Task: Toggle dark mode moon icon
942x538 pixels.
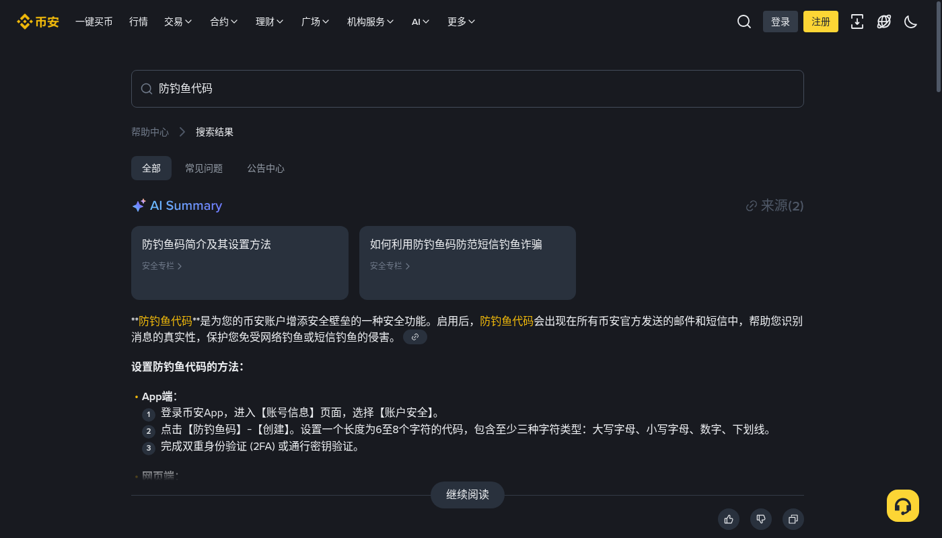Action: (x=911, y=22)
